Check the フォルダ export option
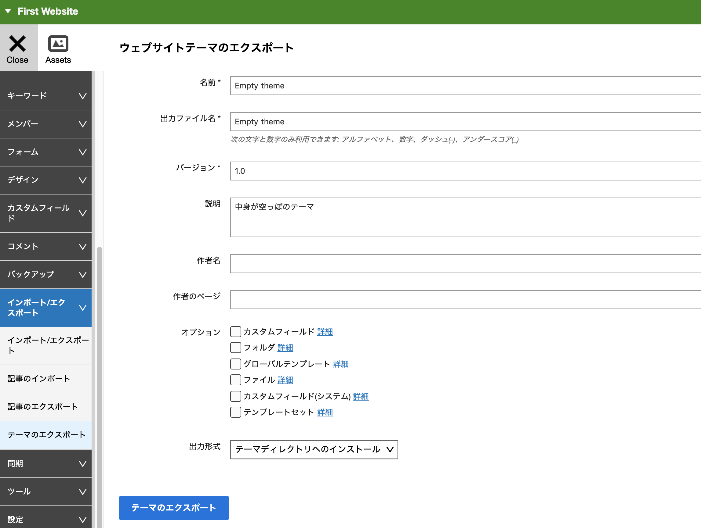 [235, 347]
